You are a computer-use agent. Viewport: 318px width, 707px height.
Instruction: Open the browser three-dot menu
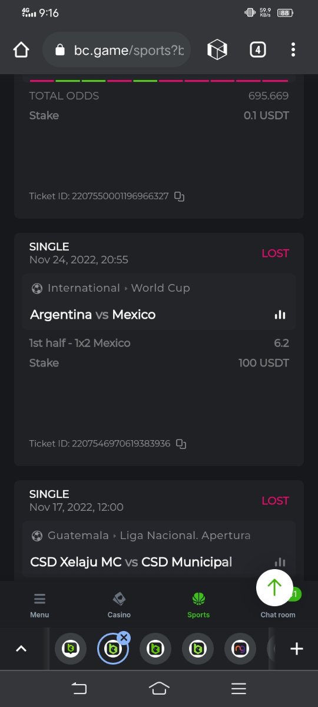293,50
